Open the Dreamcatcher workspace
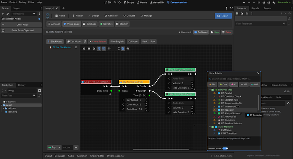 [177, 3]
